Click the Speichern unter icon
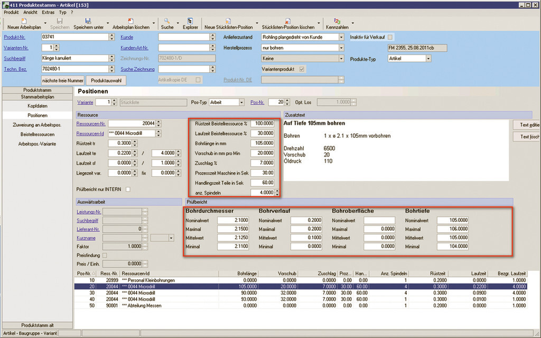Screen dimensions: 541x338 click(x=88, y=20)
